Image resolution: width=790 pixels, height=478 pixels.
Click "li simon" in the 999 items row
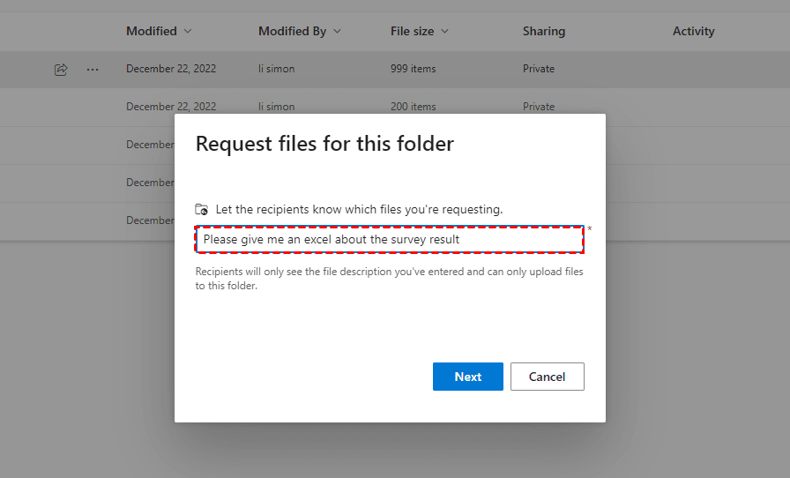(276, 69)
